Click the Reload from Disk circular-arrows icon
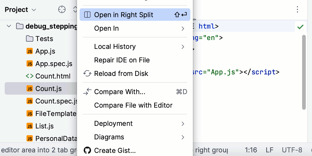 [87, 74]
